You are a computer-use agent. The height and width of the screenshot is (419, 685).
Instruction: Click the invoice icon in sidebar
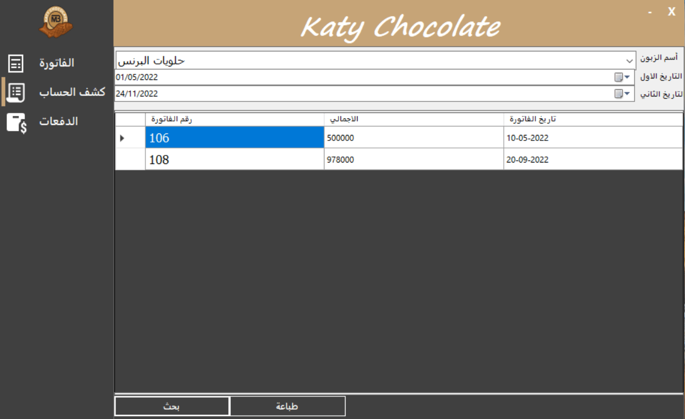pyautogui.click(x=16, y=63)
